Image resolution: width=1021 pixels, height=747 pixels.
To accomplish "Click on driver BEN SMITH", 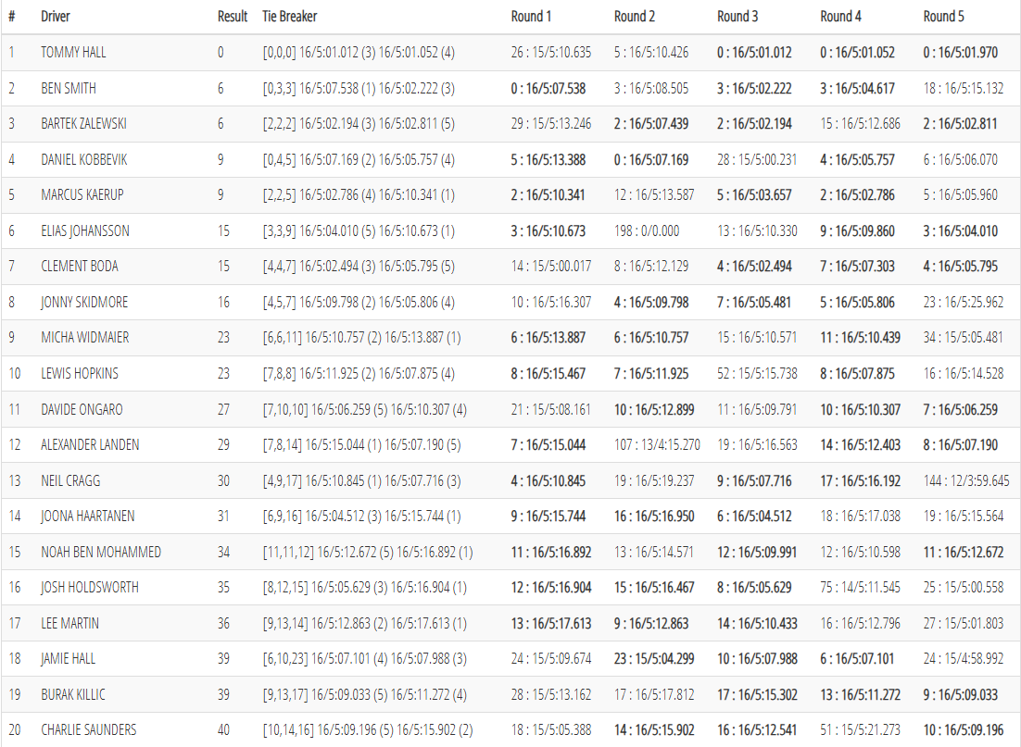I will coord(69,89).
